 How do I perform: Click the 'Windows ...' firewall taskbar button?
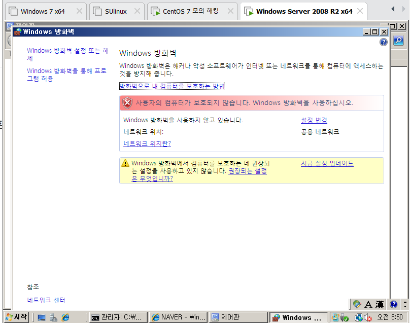[298, 317]
